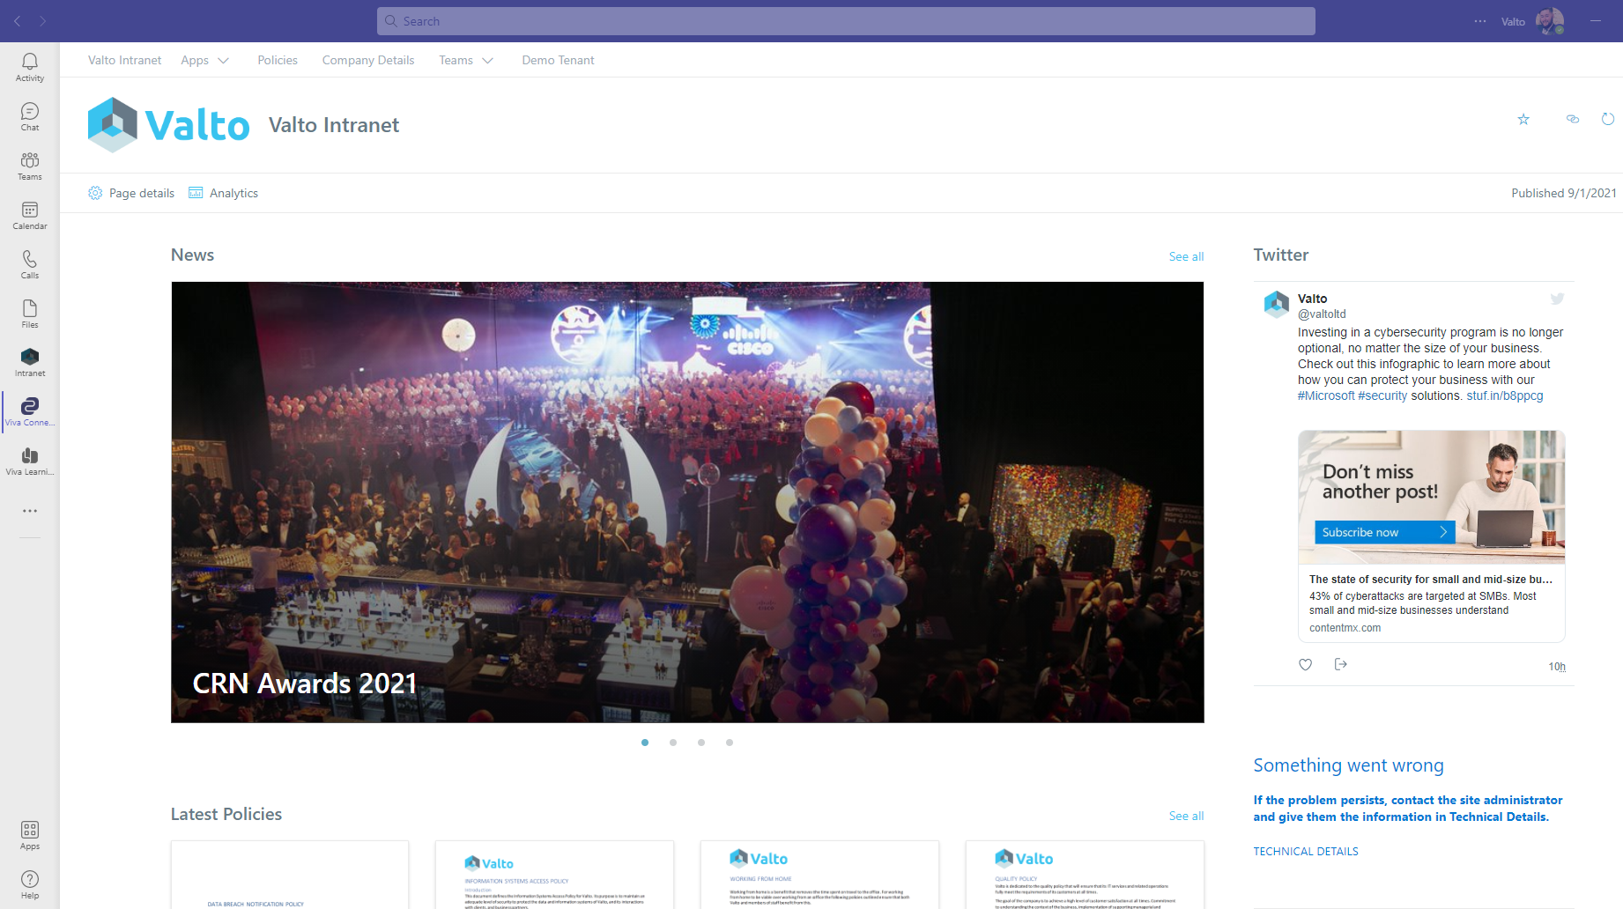Refresh the Valto Intranet page
The height and width of the screenshot is (909, 1623).
tap(1607, 119)
